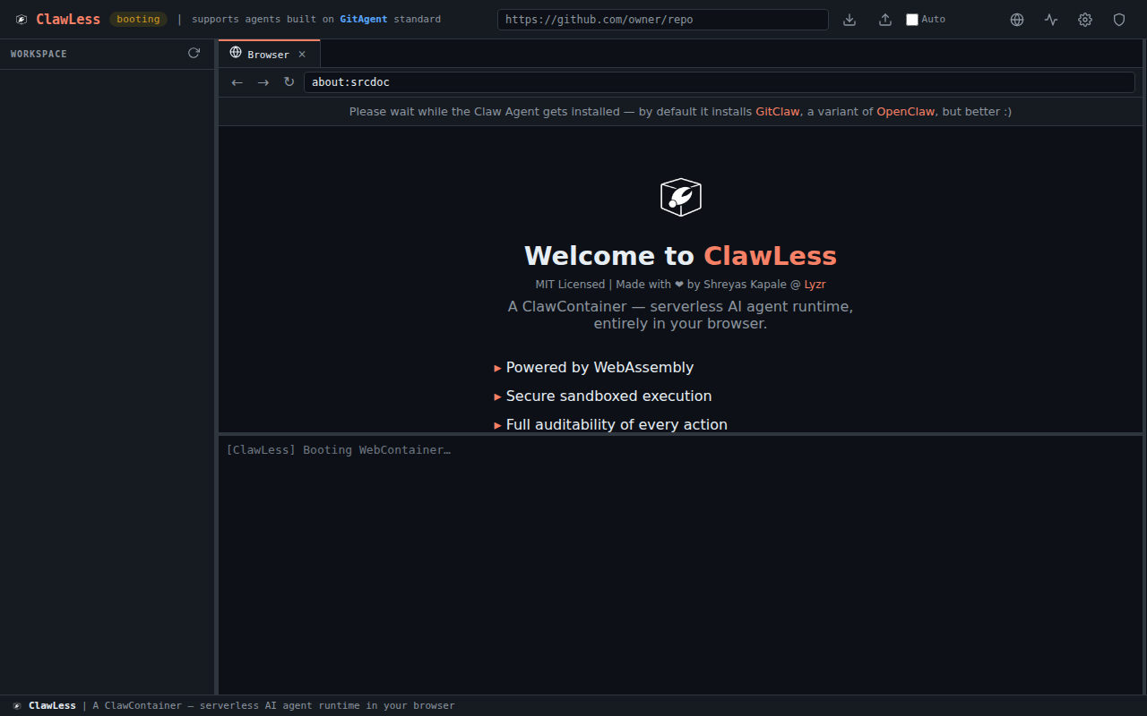The width and height of the screenshot is (1147, 716).
Task: Go forward in the embedded browser
Action: pos(263,82)
